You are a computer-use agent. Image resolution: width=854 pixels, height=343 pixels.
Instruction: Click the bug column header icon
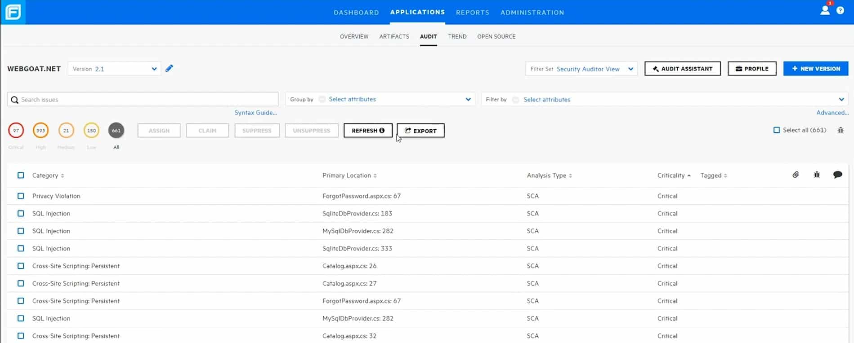pos(817,175)
